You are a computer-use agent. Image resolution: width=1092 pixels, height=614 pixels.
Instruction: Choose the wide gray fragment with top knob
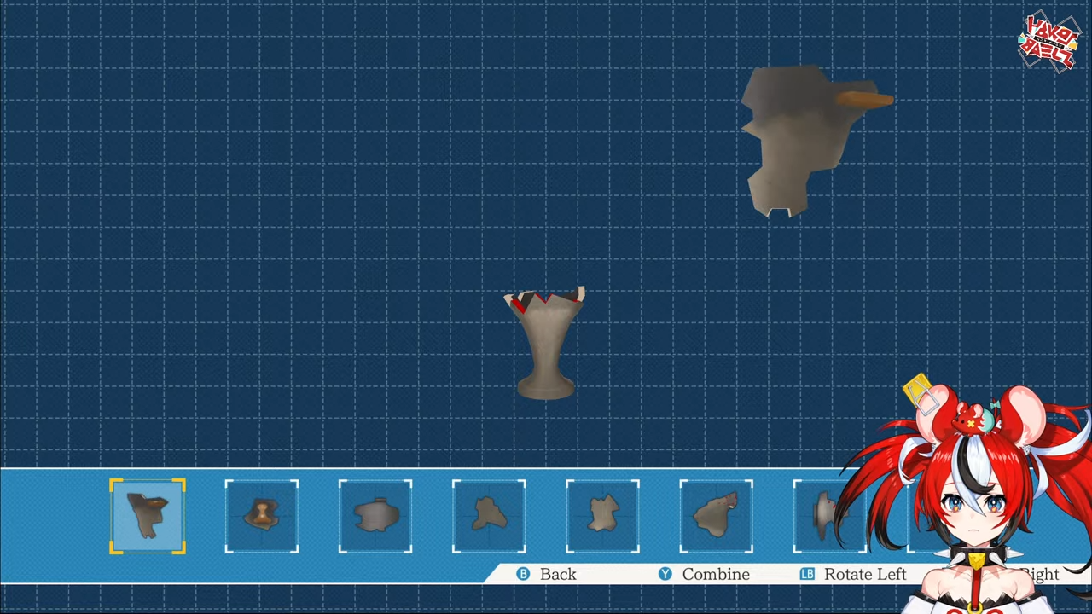tap(375, 517)
